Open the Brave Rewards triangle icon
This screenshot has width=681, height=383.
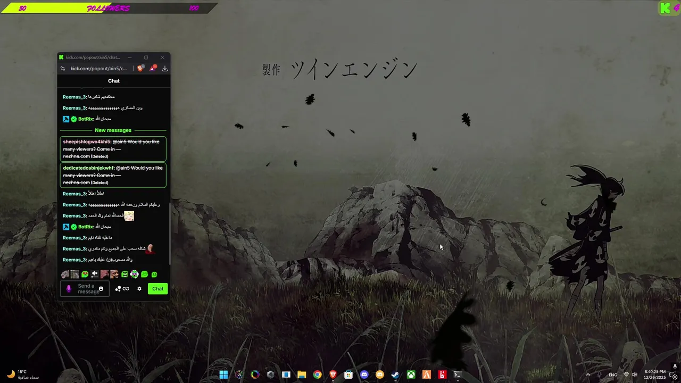click(x=153, y=68)
